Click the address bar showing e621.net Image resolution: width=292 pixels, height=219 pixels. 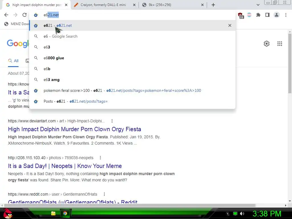coord(132,15)
